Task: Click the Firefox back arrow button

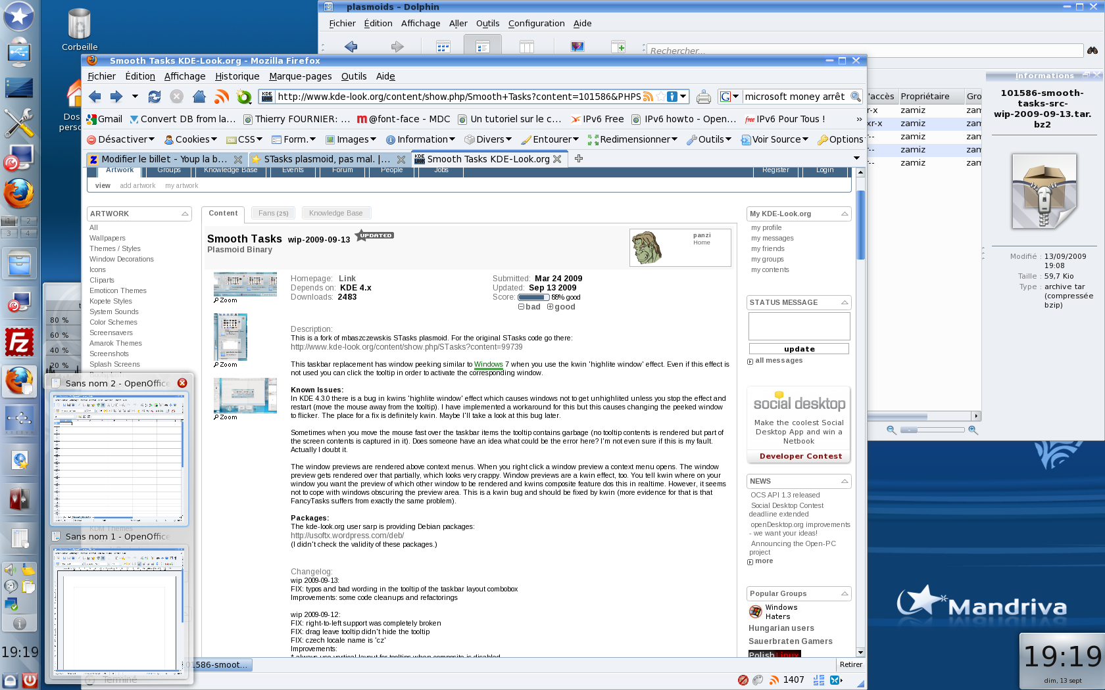Action: [95, 97]
